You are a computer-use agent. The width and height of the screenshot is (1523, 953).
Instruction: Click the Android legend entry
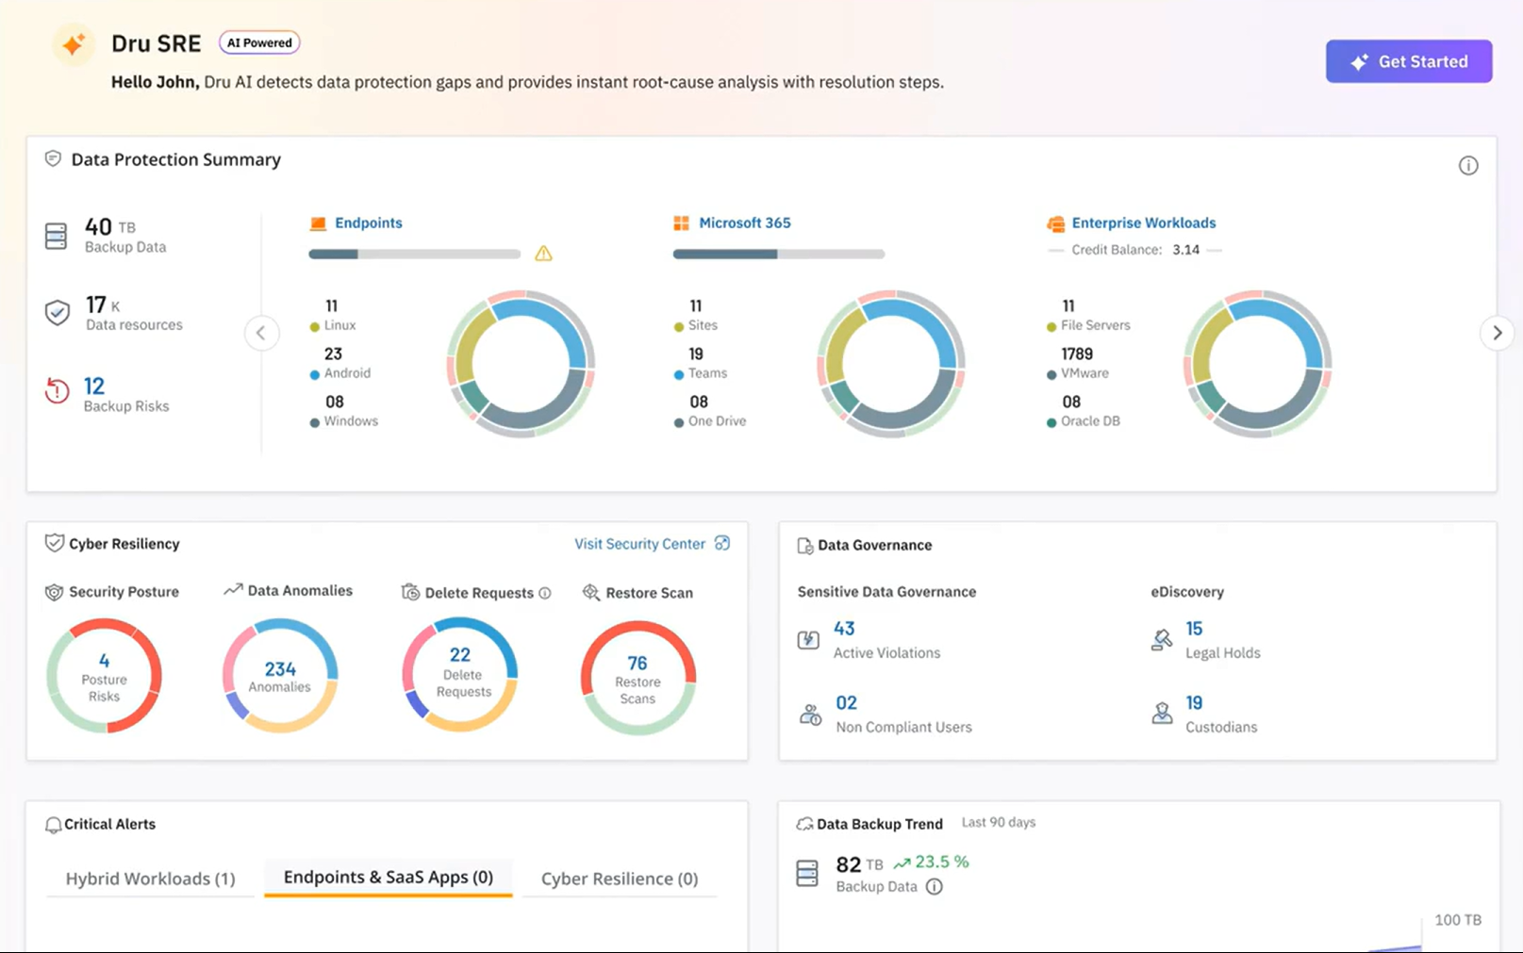340,373
